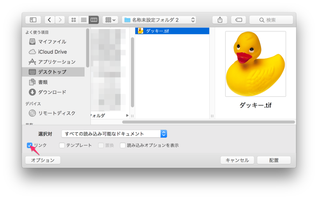Click the 検索 search field

(271, 20)
